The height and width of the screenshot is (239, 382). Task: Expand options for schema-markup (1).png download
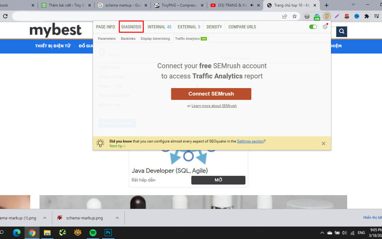point(45,218)
